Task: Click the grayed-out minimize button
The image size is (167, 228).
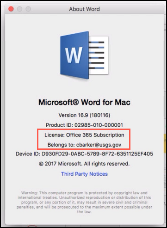Action: [19, 9]
